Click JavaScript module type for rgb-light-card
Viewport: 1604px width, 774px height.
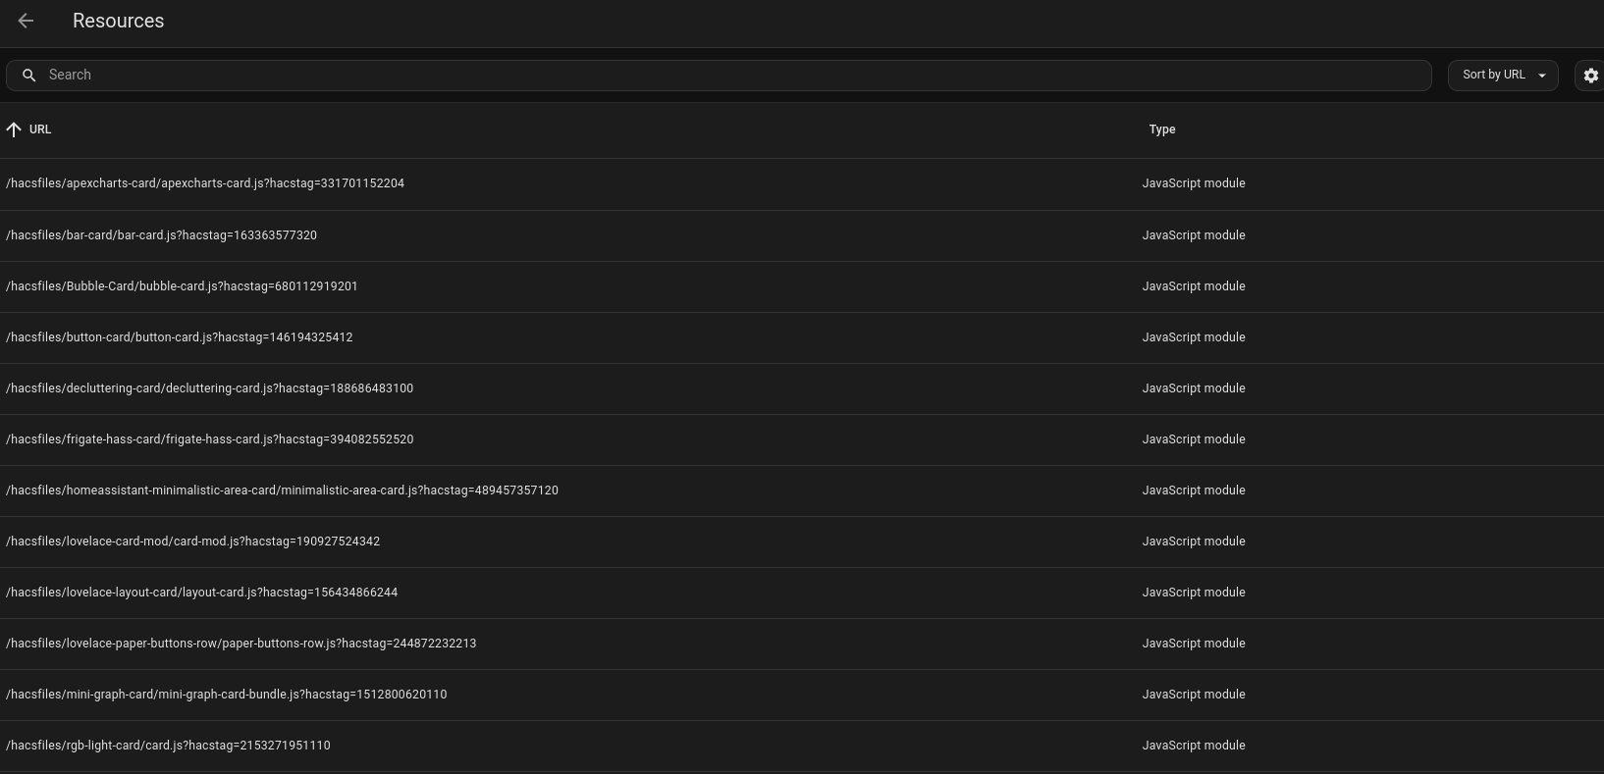tap(1194, 746)
